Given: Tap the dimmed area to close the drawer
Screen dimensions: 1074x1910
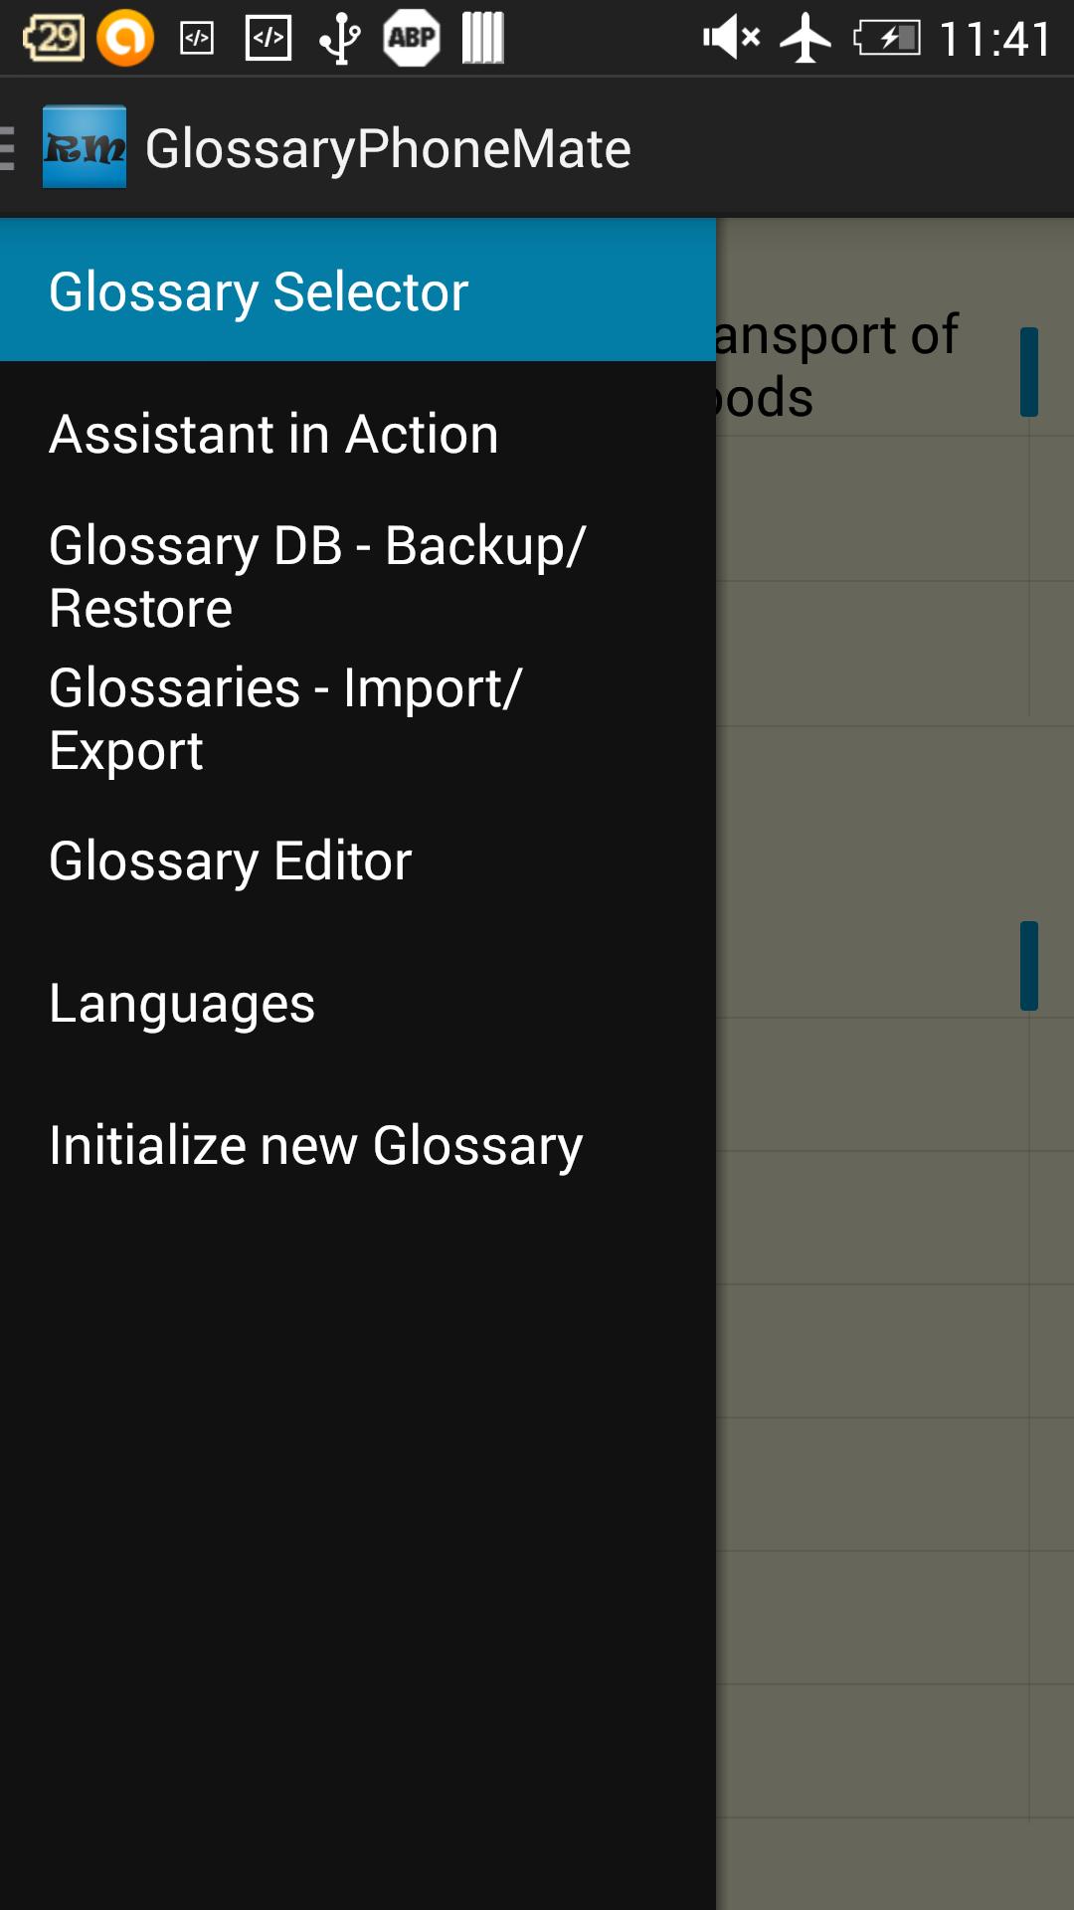Looking at the screenshot, I should tap(895, 1492).
